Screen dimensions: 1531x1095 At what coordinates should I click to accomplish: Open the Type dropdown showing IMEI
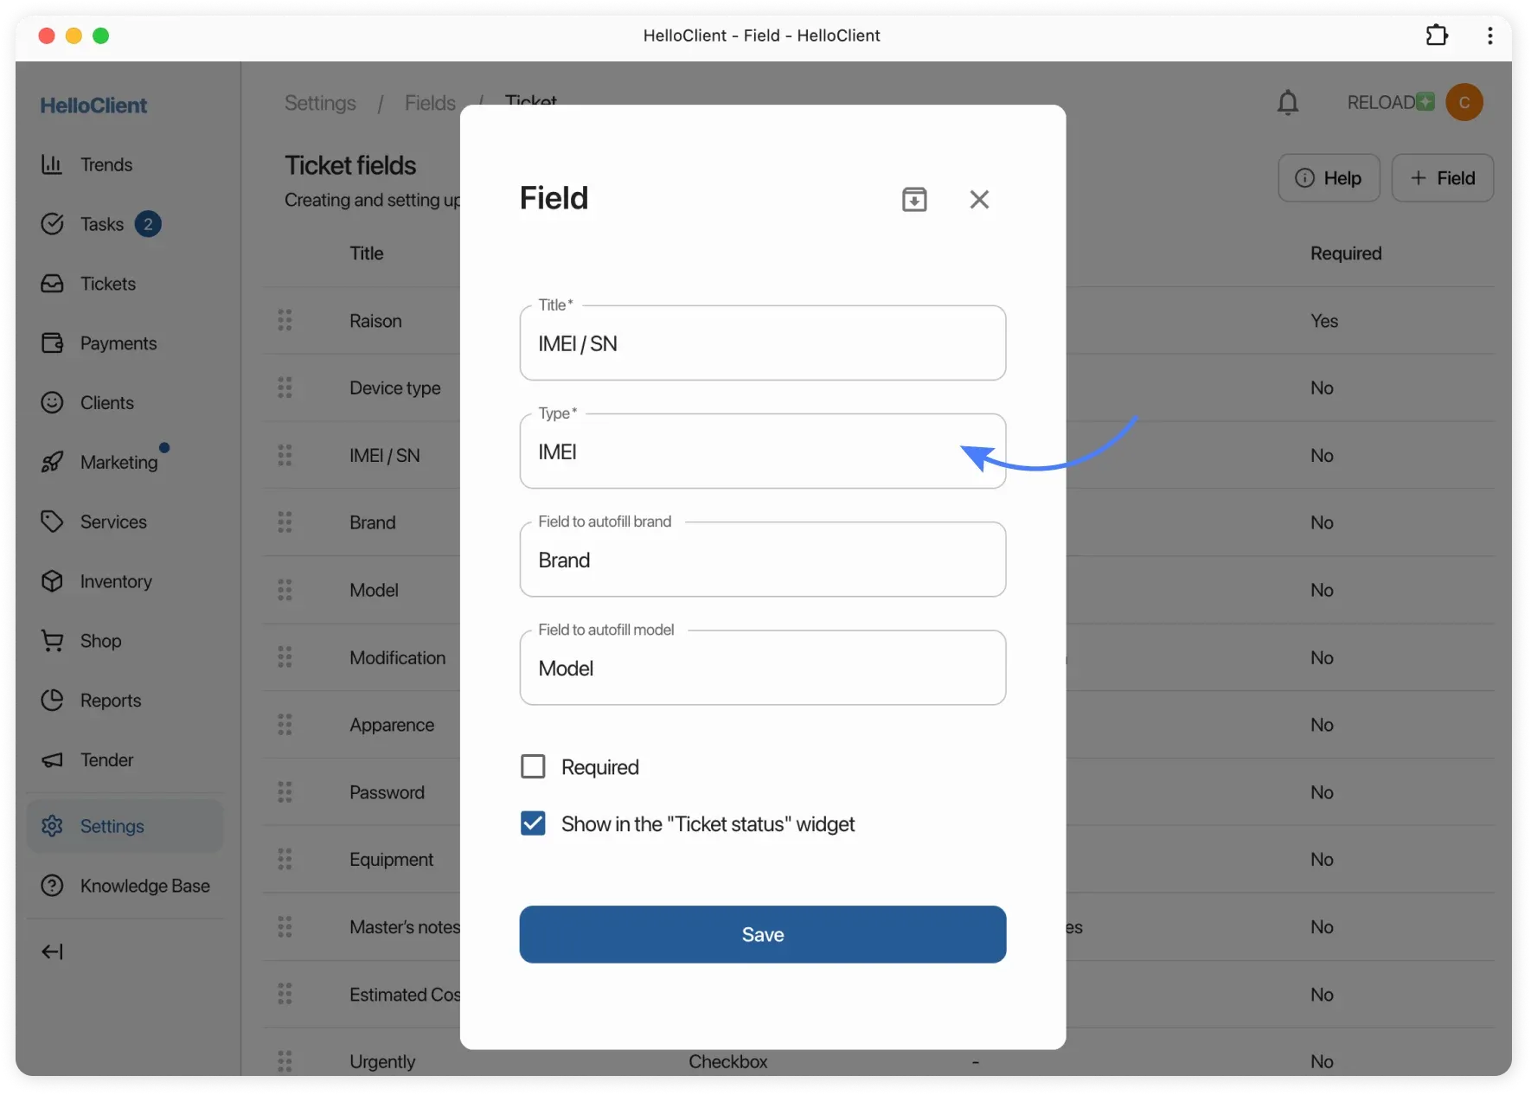(x=762, y=451)
